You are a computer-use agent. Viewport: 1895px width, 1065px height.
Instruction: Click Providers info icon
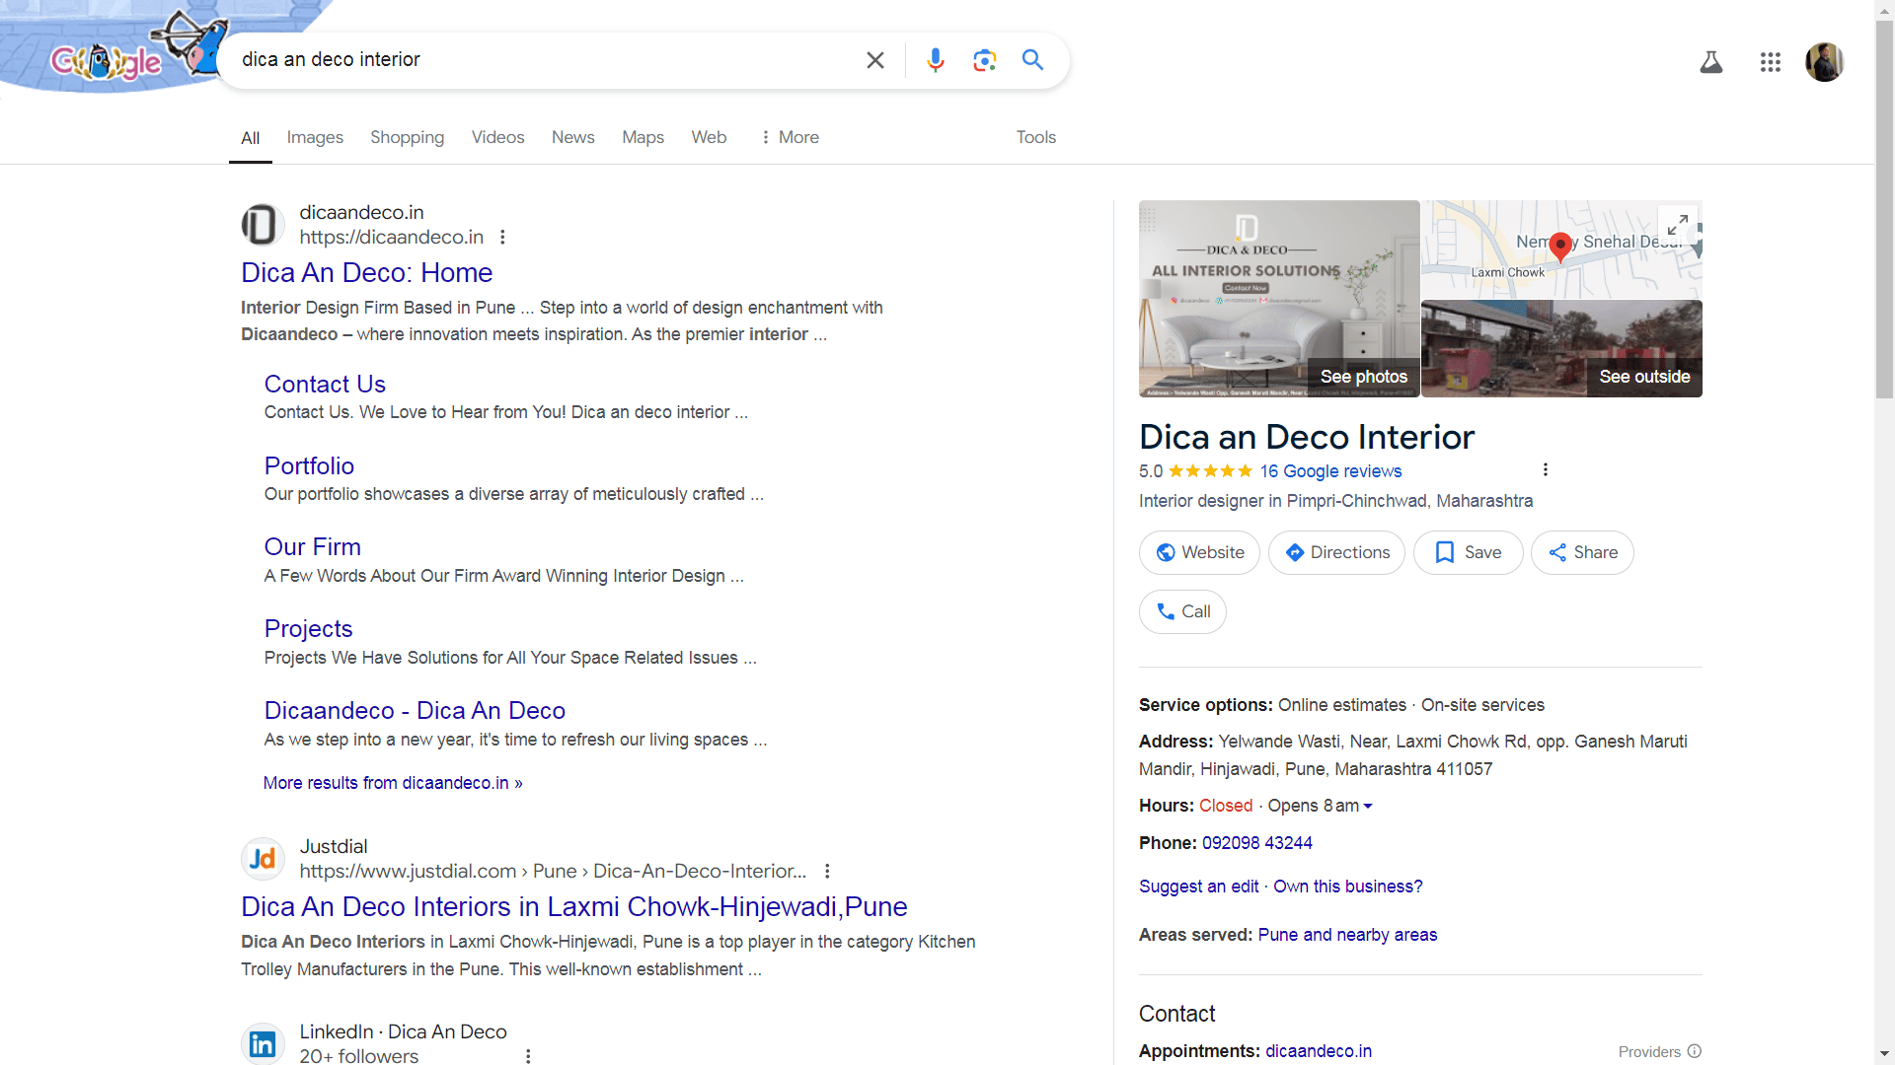pyautogui.click(x=1695, y=1051)
